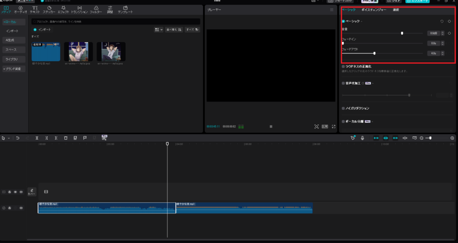
Task: Select the mp3 audio thumbnail in media bin
Action: [x=46, y=52]
